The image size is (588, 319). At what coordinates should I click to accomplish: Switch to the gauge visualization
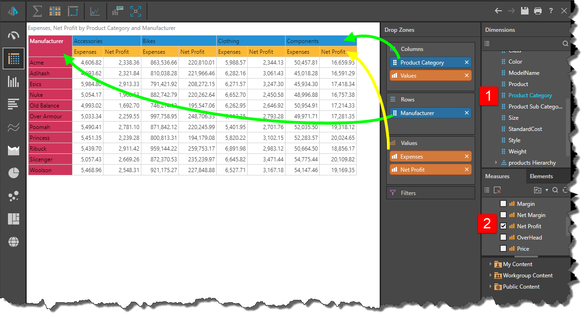click(14, 36)
